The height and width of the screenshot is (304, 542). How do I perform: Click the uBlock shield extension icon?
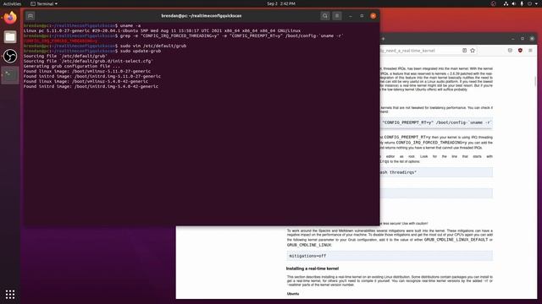tap(520, 51)
